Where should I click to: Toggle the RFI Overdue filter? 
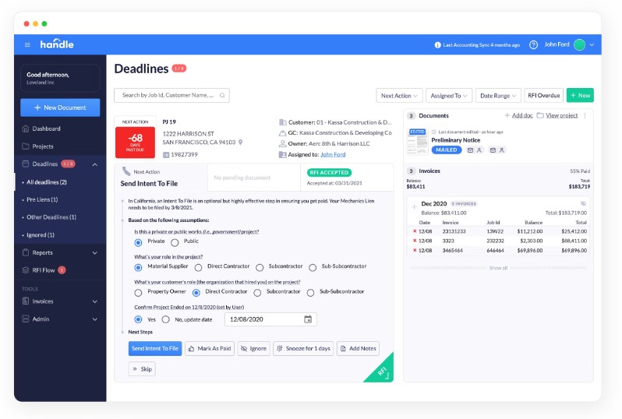point(543,96)
